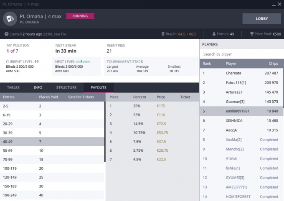Select completed player AMELI777[1]

pyautogui.click(x=241, y=187)
